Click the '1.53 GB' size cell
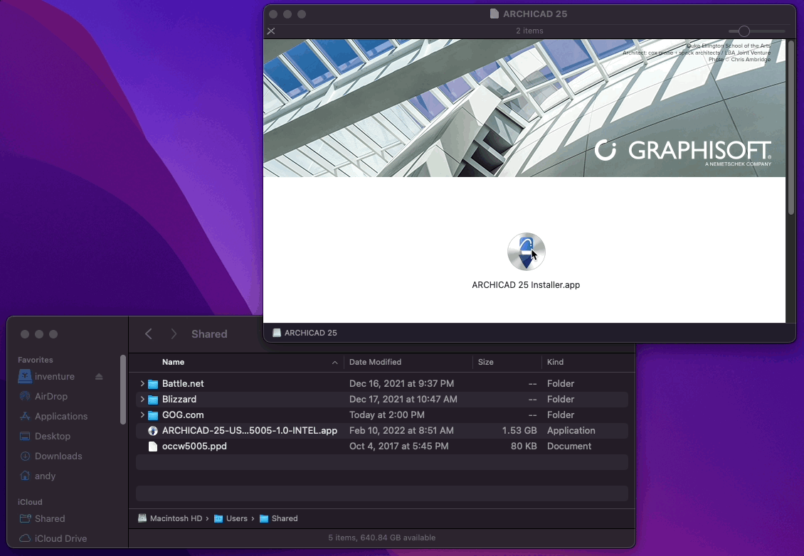The width and height of the screenshot is (804, 556). pyautogui.click(x=519, y=430)
